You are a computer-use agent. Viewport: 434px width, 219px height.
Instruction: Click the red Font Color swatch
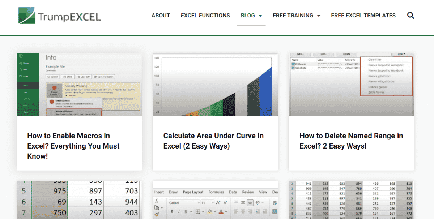(221, 211)
